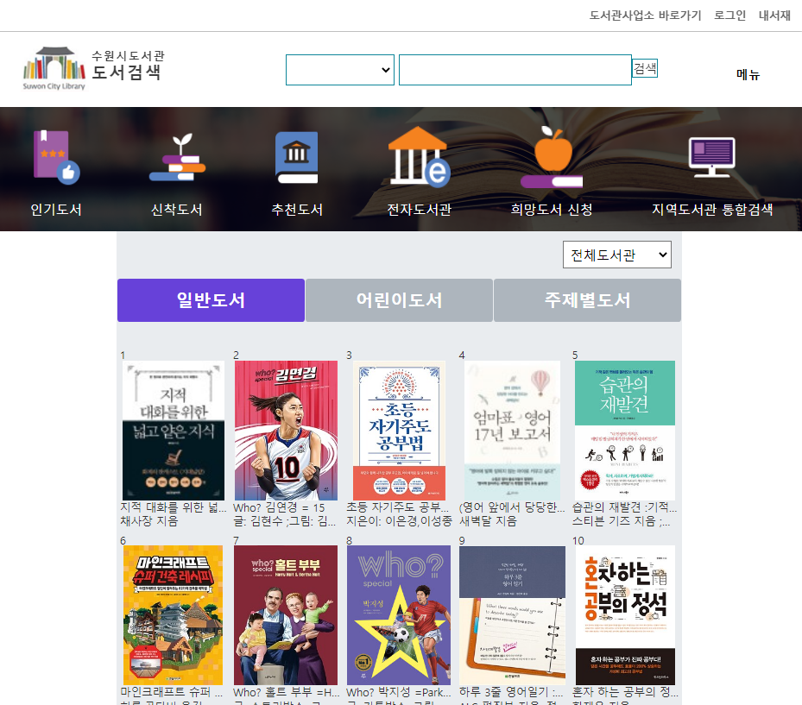
Task: Click the title text (영어 앞에서 당당한...
Action: pos(512,507)
